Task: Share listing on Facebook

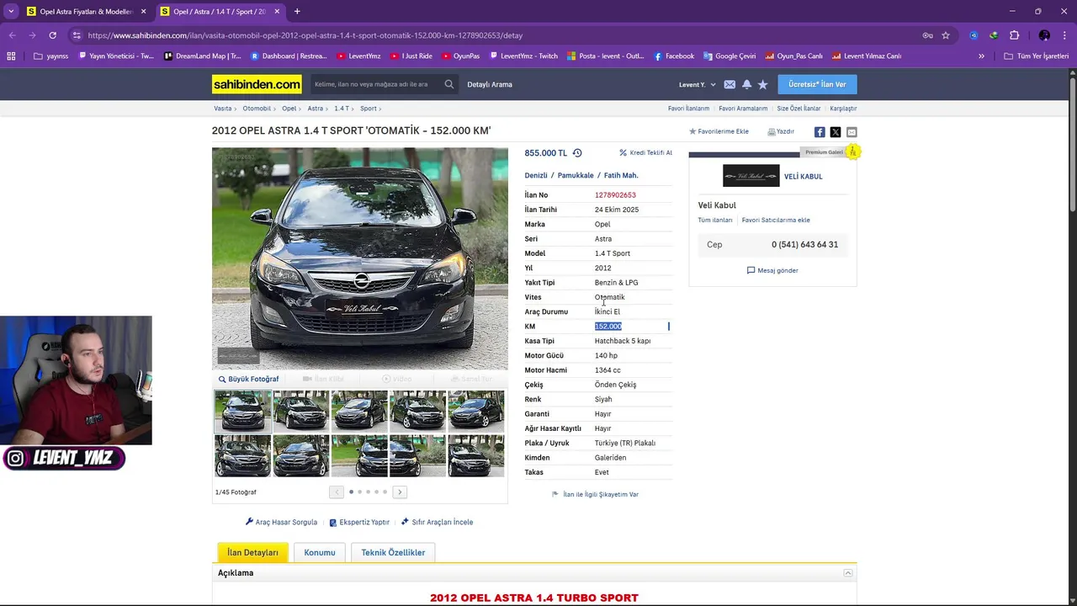Action: [820, 132]
